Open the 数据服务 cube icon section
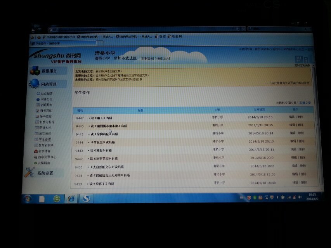 34,71
